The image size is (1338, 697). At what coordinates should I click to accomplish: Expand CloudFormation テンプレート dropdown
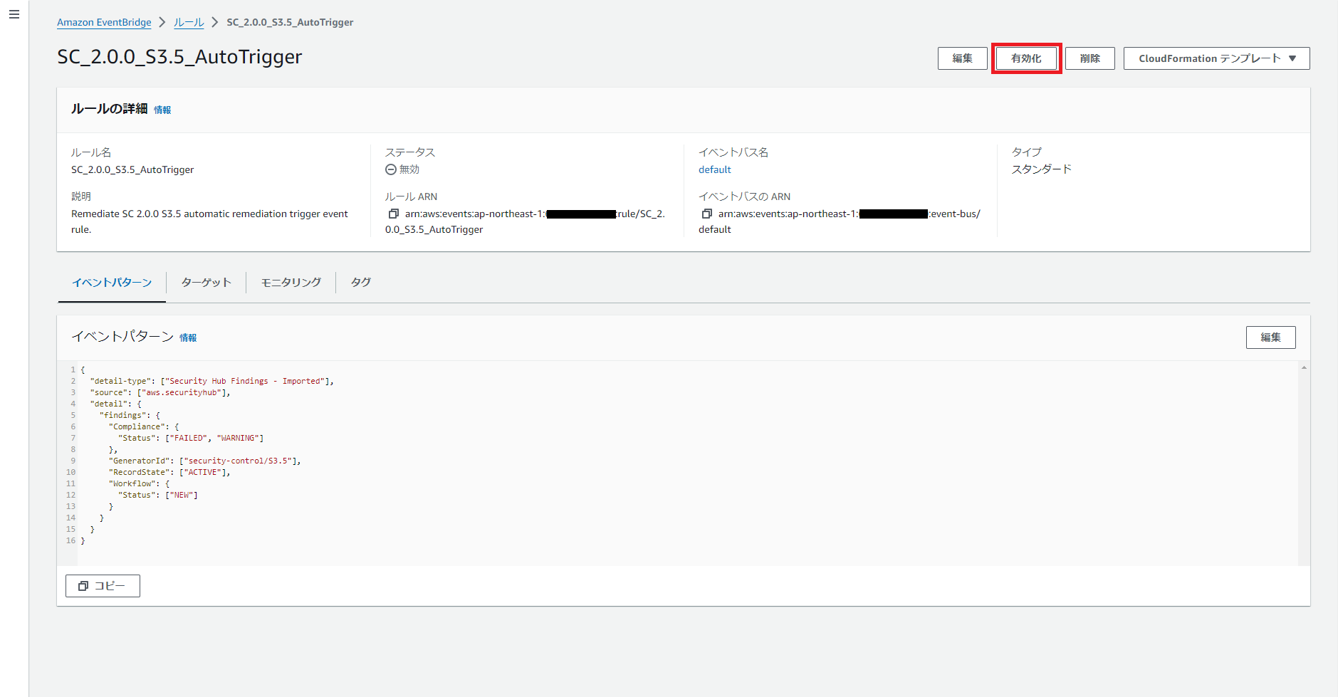coord(1216,58)
